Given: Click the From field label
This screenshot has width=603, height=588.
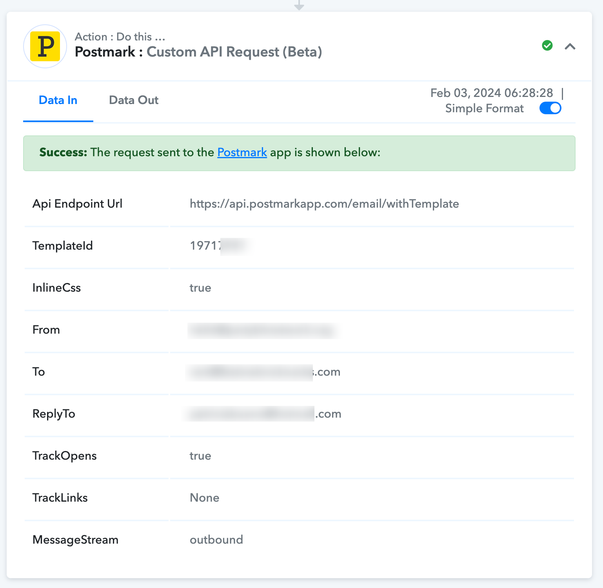Looking at the screenshot, I should coord(46,330).
